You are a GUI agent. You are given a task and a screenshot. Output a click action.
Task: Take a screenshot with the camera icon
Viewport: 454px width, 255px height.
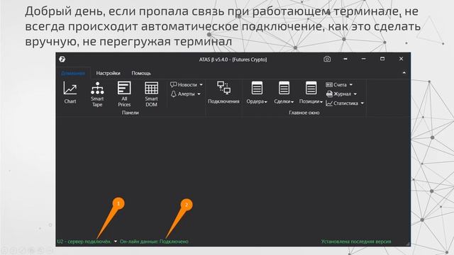click(x=327, y=59)
